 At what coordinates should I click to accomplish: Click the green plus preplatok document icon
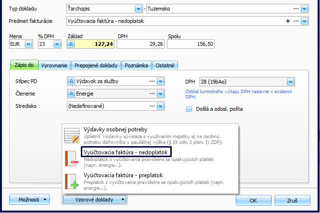click(71, 182)
